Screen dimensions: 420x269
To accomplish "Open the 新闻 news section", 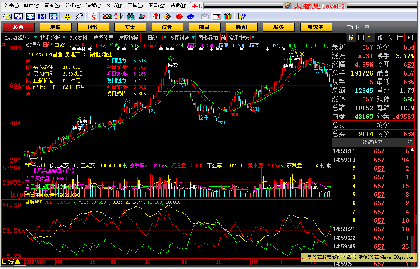I will coord(242,27).
